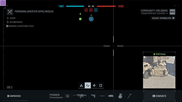
Task: Select blue objective flag C
Action: point(96,10)
